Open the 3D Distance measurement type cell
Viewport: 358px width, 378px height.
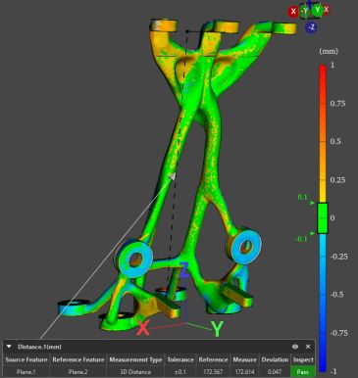(x=135, y=372)
